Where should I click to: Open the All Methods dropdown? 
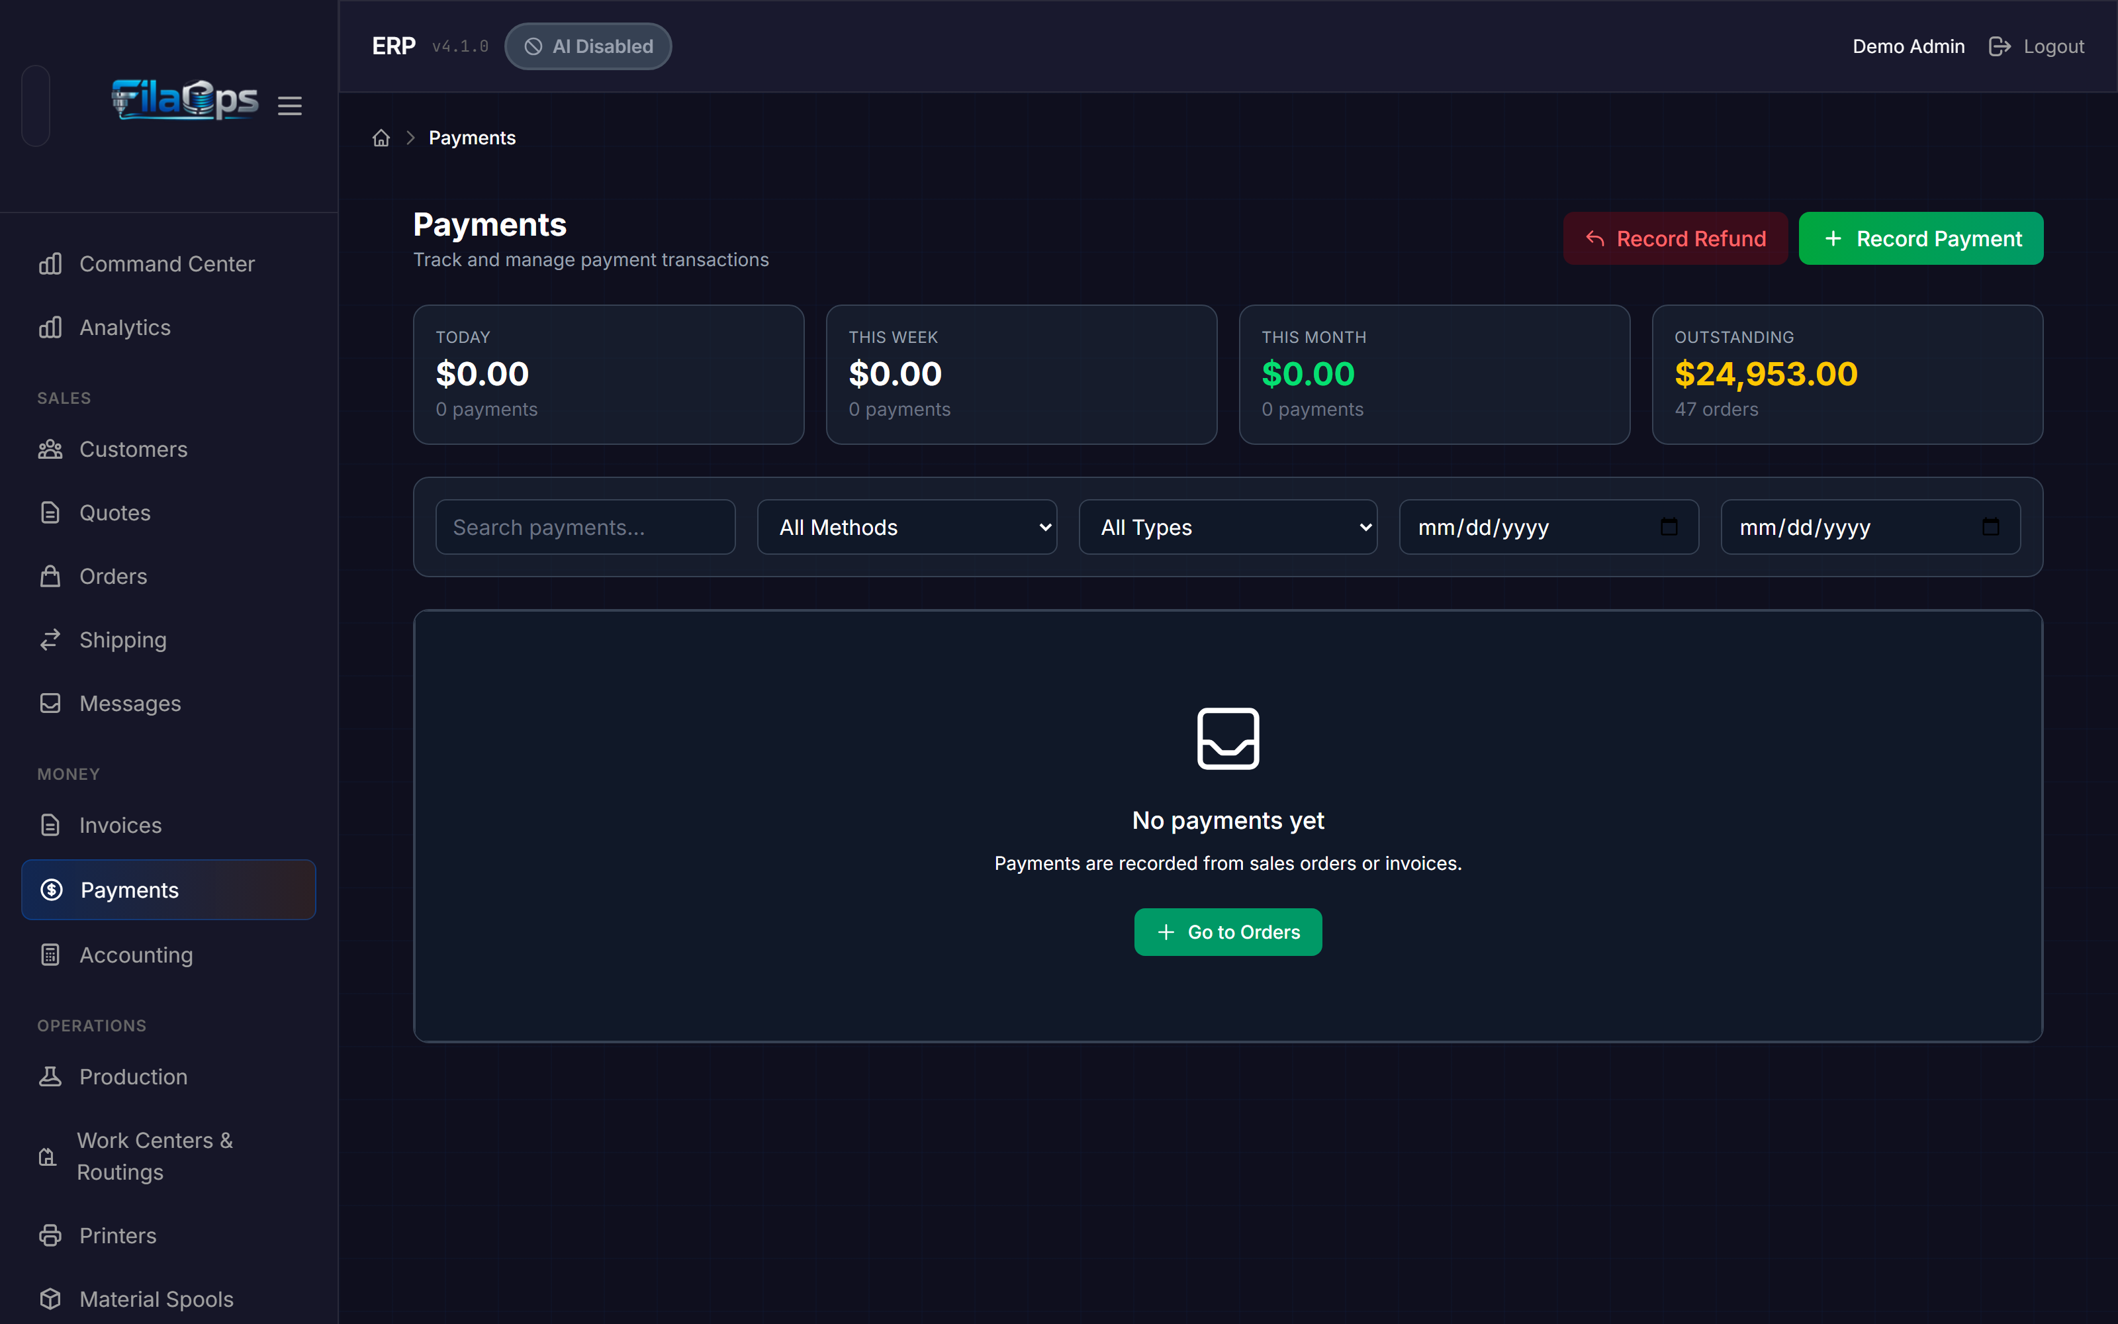point(907,527)
